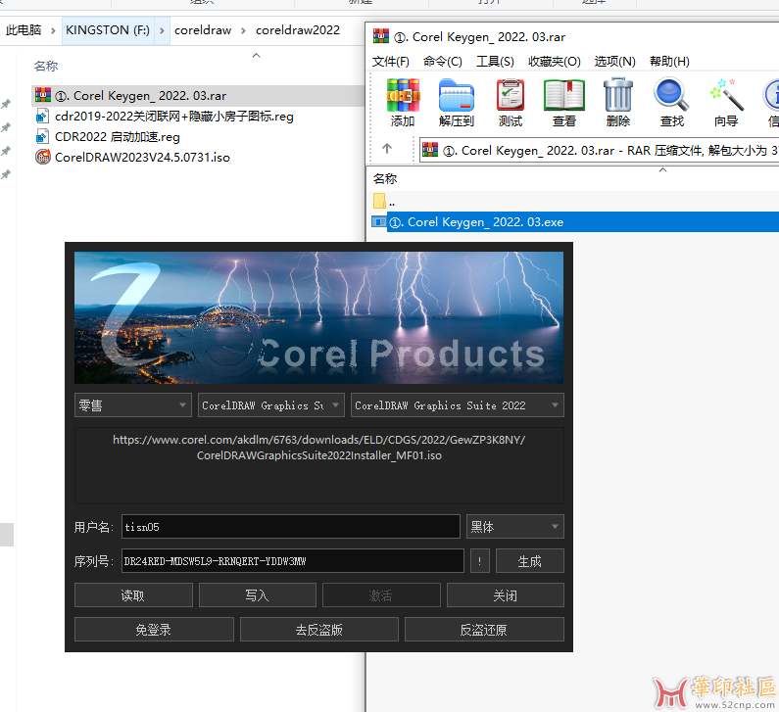Open the 命令(C) menu in WinRAR

coord(443,61)
